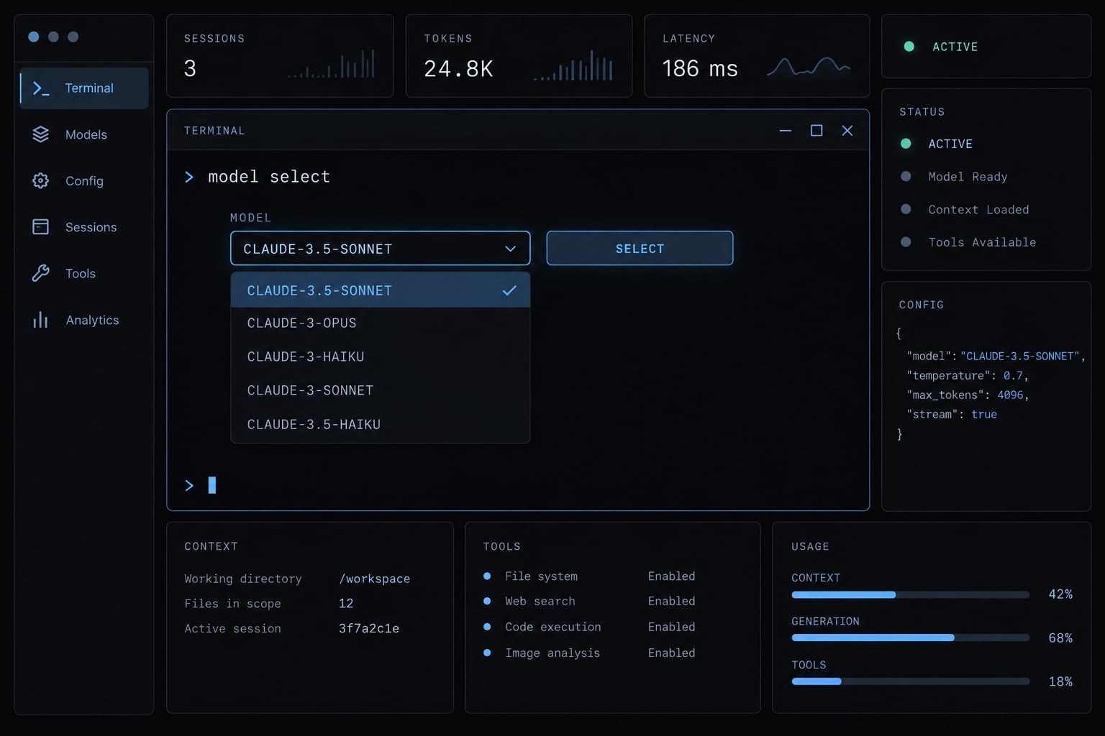Choose CLAUDE-3.5-SONNET from the dropdown list

coord(380,290)
